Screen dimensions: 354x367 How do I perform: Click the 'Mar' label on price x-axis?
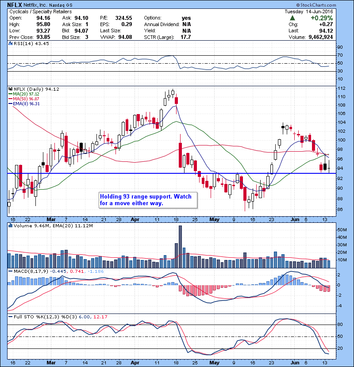(51, 220)
